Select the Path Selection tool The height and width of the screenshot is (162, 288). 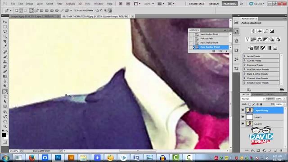pyautogui.click(x=5, y=101)
